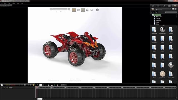Click the forward arrow in the library panel
This screenshot has height=100, width=178.
click(154, 12)
